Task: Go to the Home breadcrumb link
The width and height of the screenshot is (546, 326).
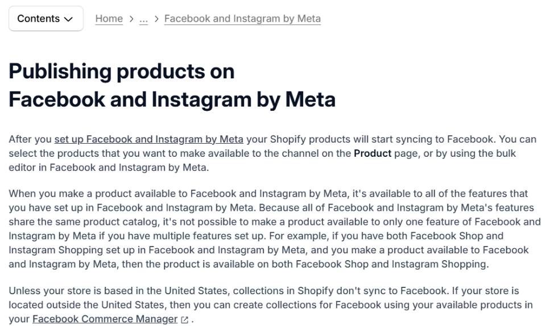Action: point(109,18)
